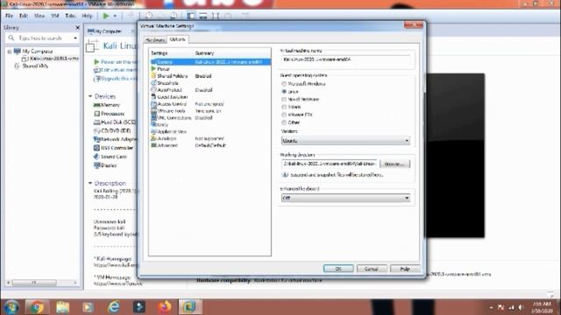Click the thumbnail bar toolbar icon

tap(202, 16)
